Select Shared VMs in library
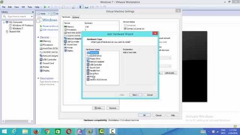The width and height of the screenshot is (240, 135). tap(13, 31)
